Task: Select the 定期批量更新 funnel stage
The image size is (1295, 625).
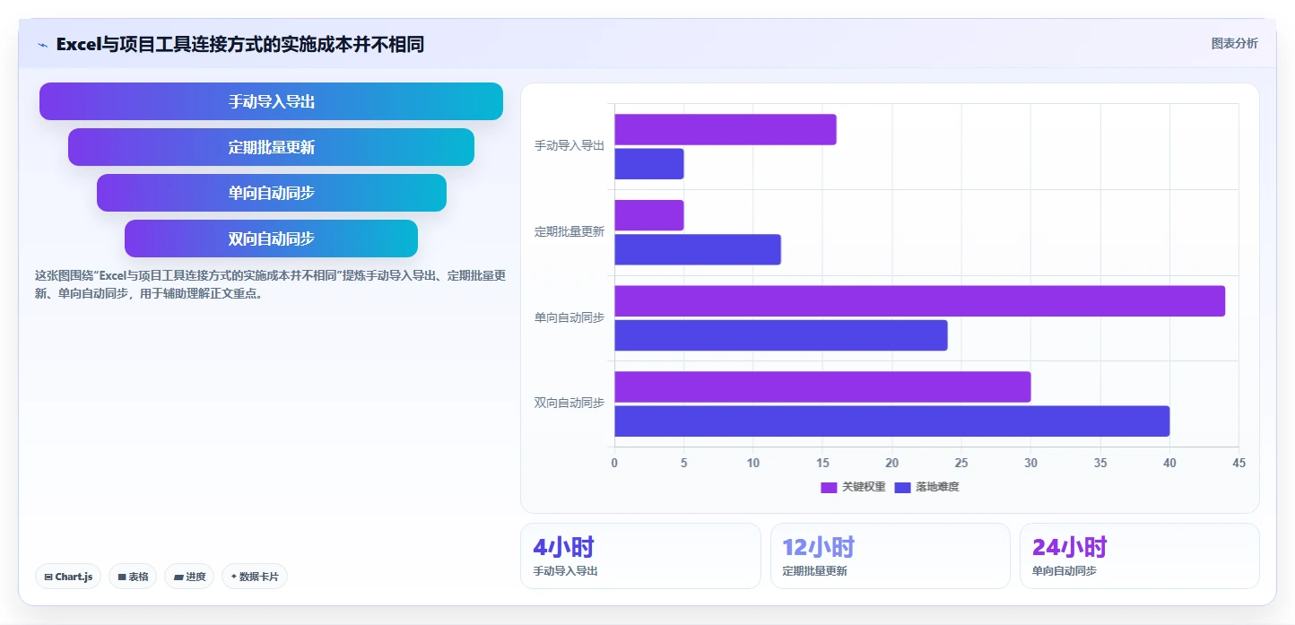Action: [271, 147]
